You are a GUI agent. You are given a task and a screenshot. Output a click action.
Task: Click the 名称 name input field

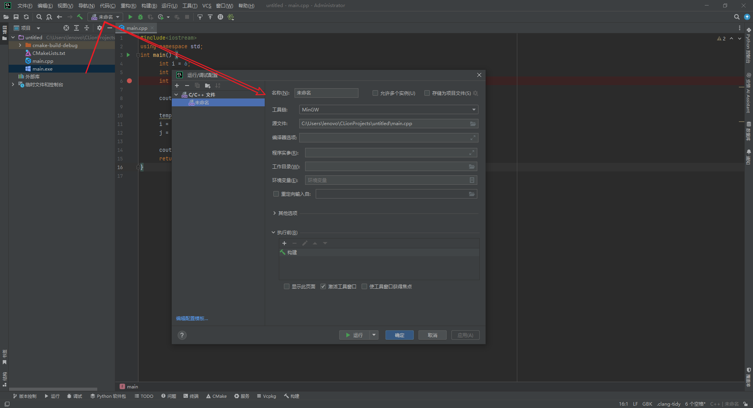[x=326, y=93]
